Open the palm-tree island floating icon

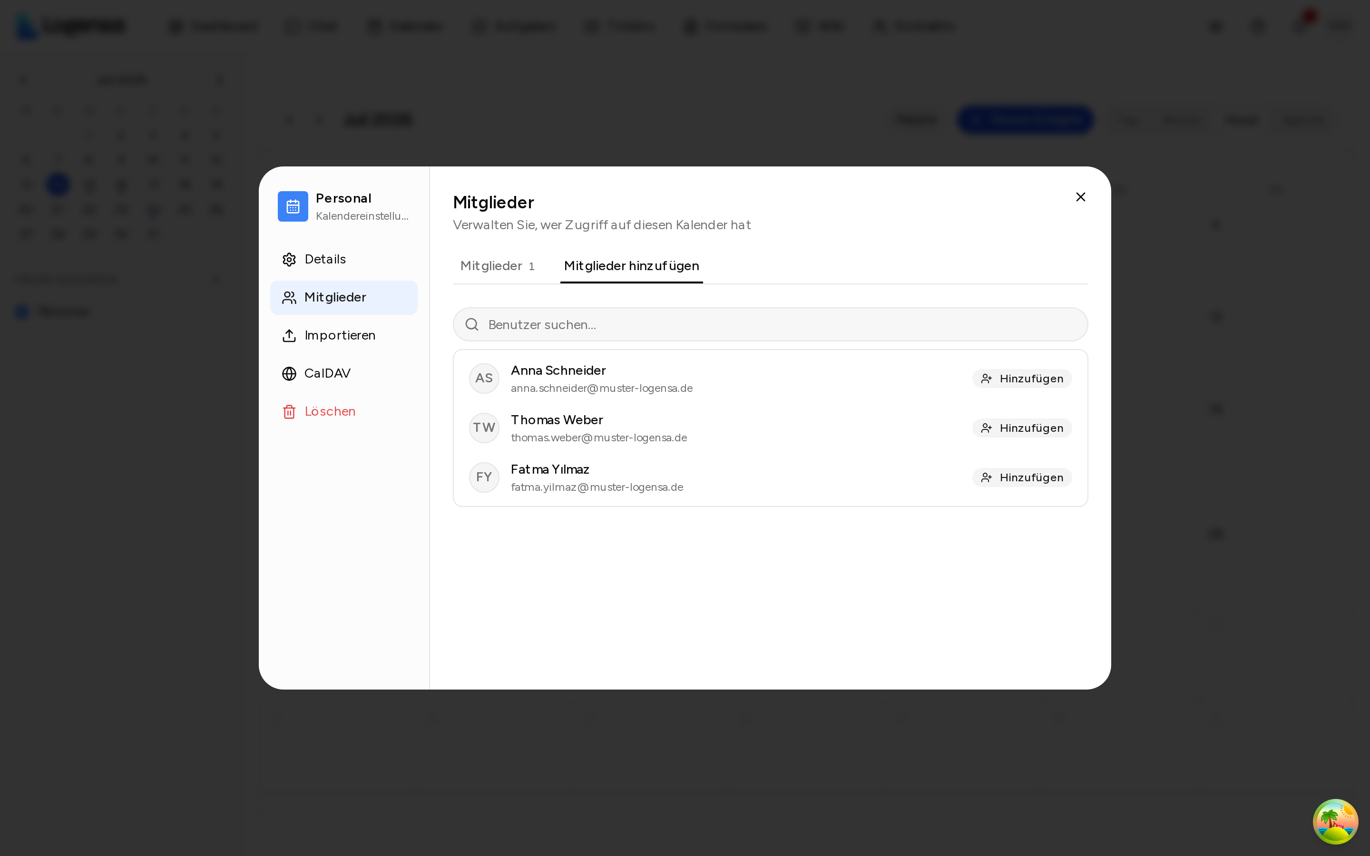pos(1335,821)
